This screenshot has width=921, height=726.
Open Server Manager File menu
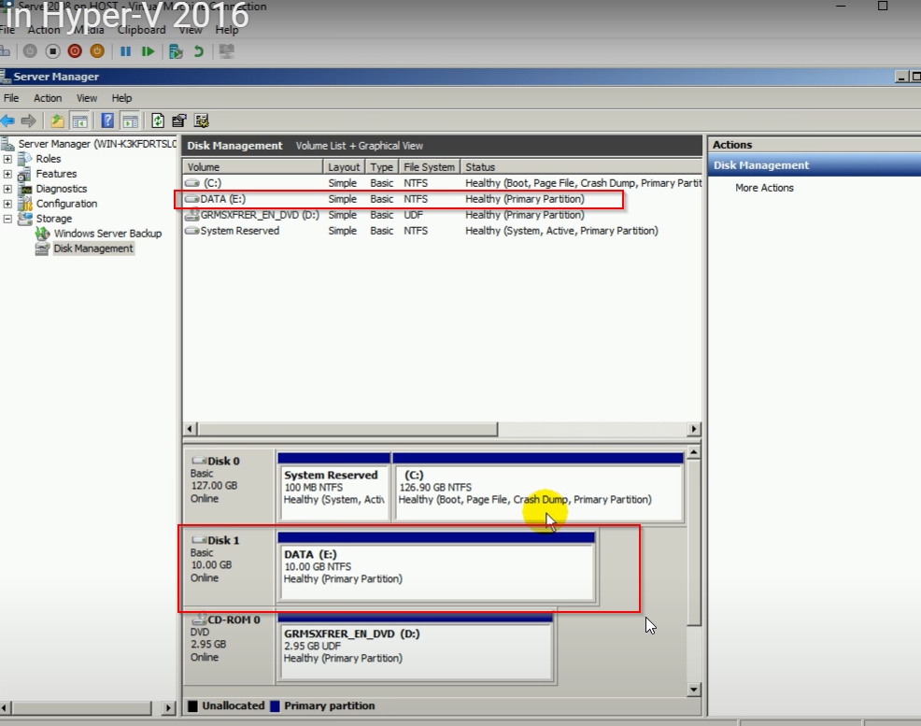[x=11, y=98]
